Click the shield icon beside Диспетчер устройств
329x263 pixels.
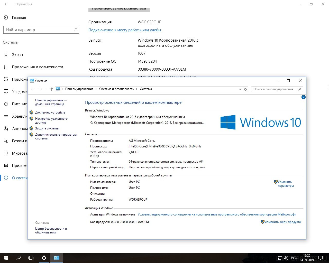[31, 112]
